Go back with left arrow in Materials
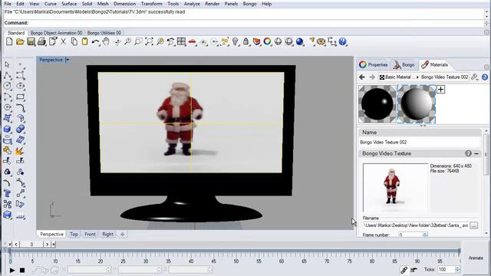Screen dimensions: 491x276 362,77
